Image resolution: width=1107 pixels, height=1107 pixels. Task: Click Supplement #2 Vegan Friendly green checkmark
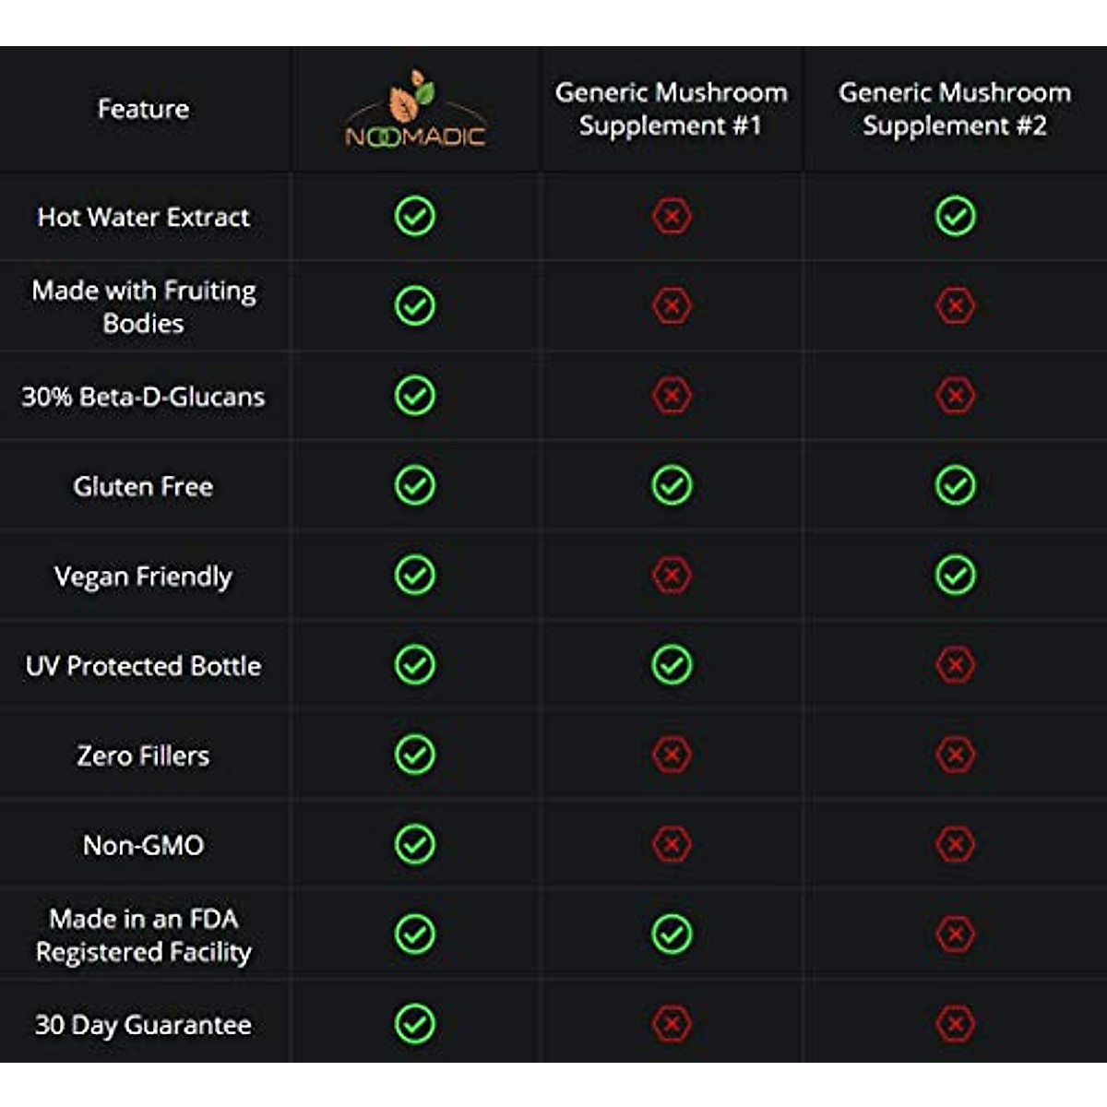coord(955,575)
